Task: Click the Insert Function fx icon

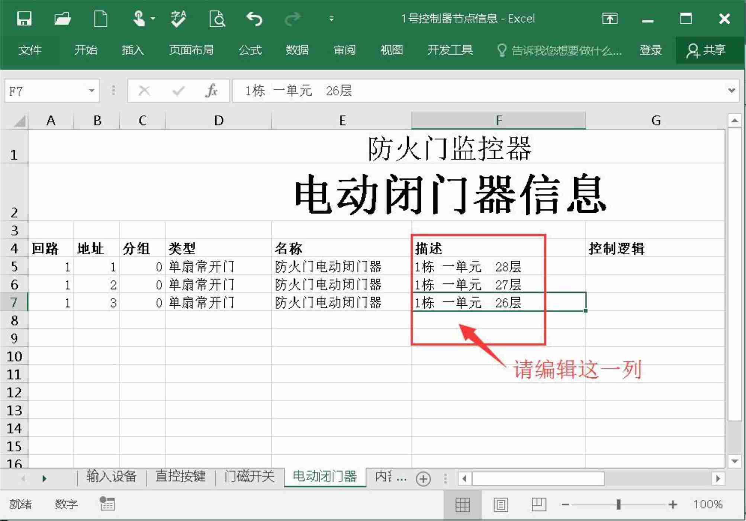Action: tap(211, 91)
